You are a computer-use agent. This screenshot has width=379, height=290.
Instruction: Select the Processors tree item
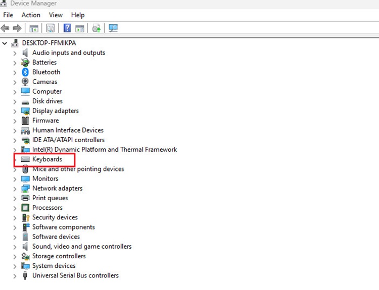[48, 208]
